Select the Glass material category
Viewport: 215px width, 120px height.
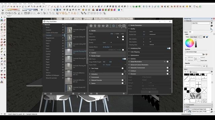(x=48, y=49)
